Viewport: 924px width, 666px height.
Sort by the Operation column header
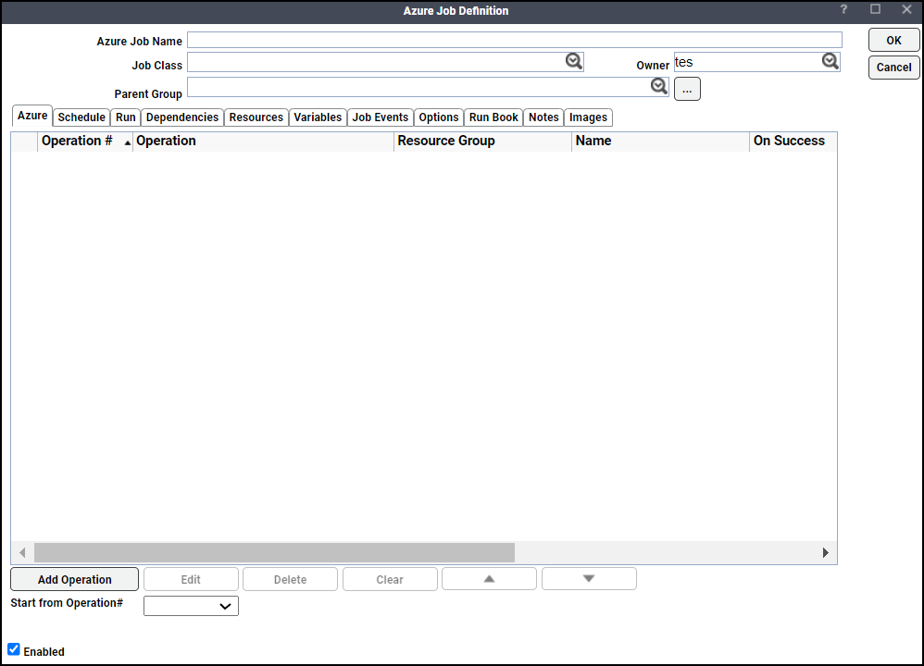(263, 141)
